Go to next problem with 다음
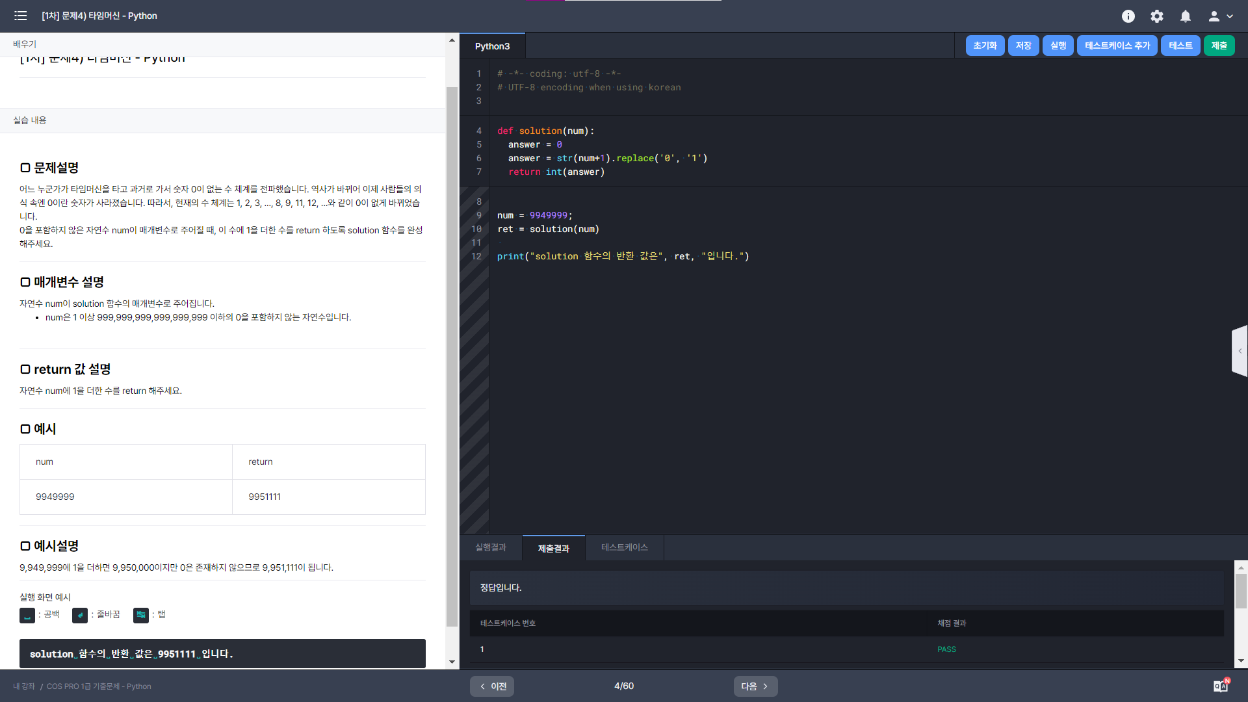 click(x=755, y=686)
